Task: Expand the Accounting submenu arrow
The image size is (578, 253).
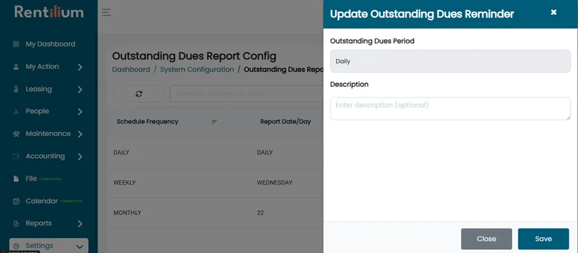Action: (80, 157)
